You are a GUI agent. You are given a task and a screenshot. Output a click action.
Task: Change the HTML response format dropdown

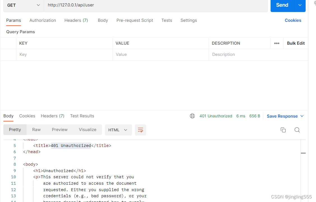tap(118, 130)
